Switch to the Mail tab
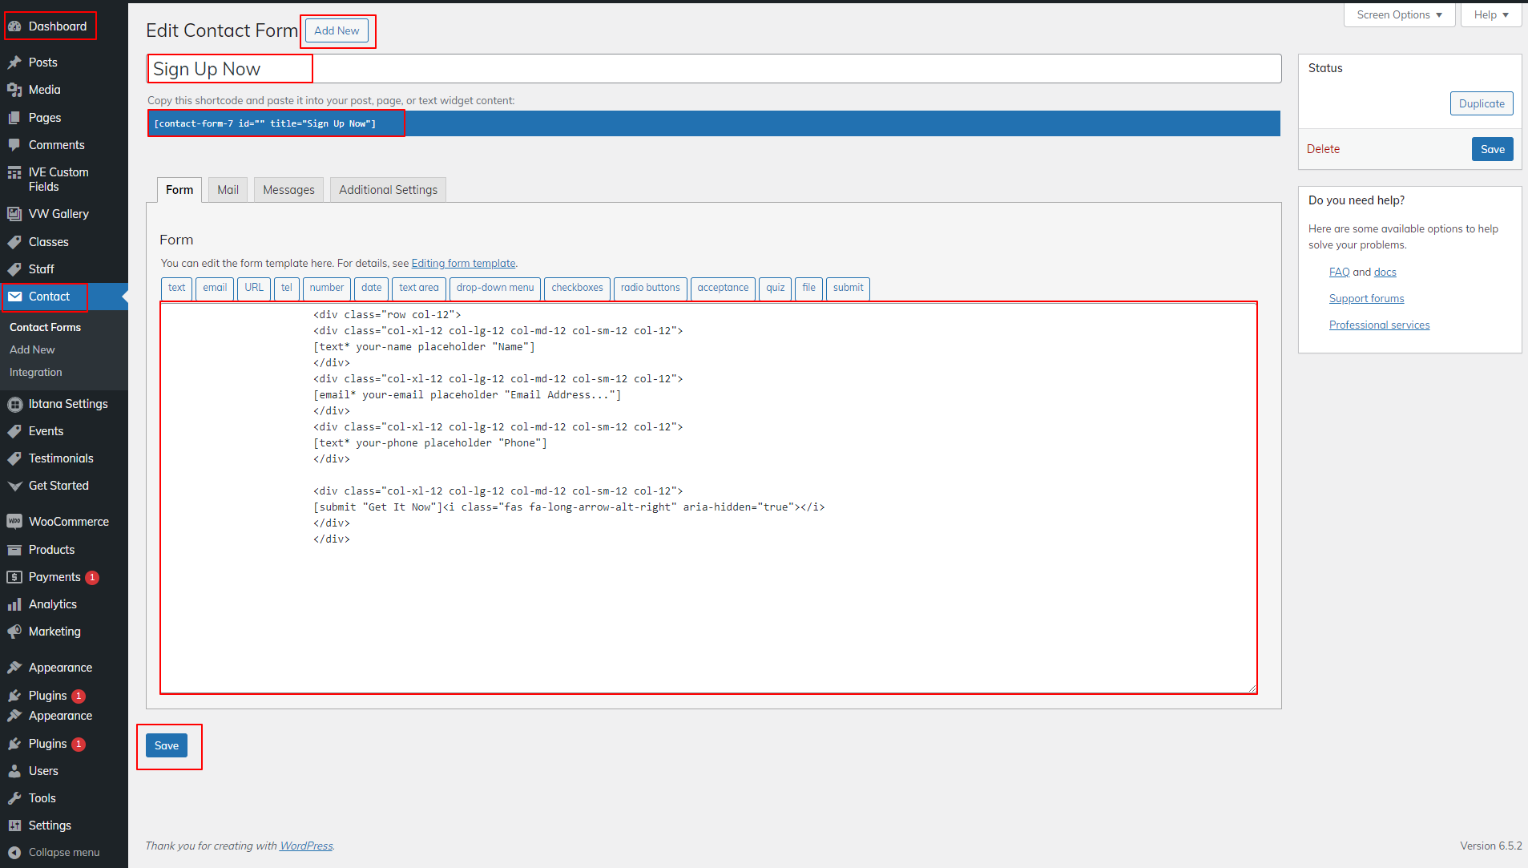Image resolution: width=1528 pixels, height=868 pixels. (x=228, y=190)
